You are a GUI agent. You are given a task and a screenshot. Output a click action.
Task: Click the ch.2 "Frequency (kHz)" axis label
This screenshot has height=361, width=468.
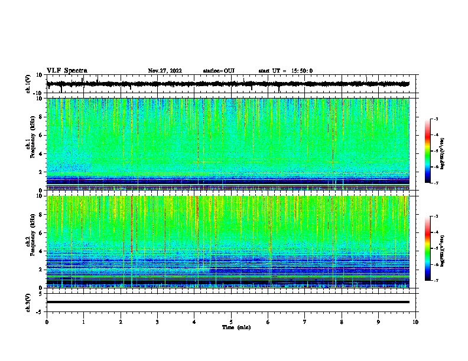32,234
